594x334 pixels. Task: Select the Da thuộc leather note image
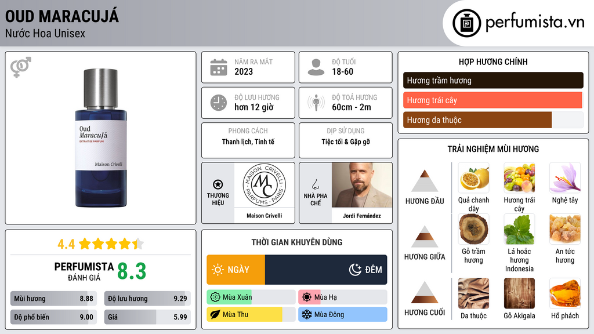[x=473, y=293]
